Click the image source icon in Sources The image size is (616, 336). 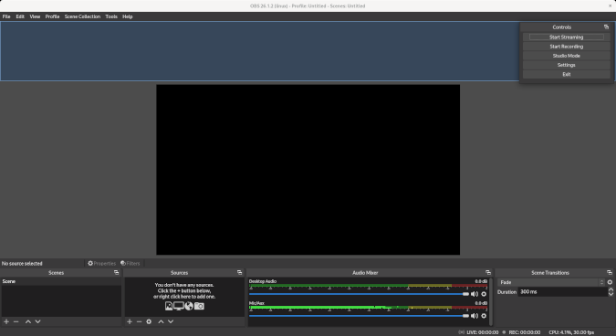(169, 306)
